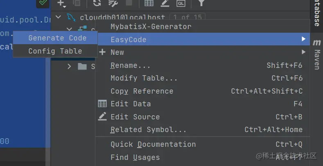Viewport: 323px width, 166px height.
Task: Open Data Source Properties wrench icon
Action: click(113, 3)
